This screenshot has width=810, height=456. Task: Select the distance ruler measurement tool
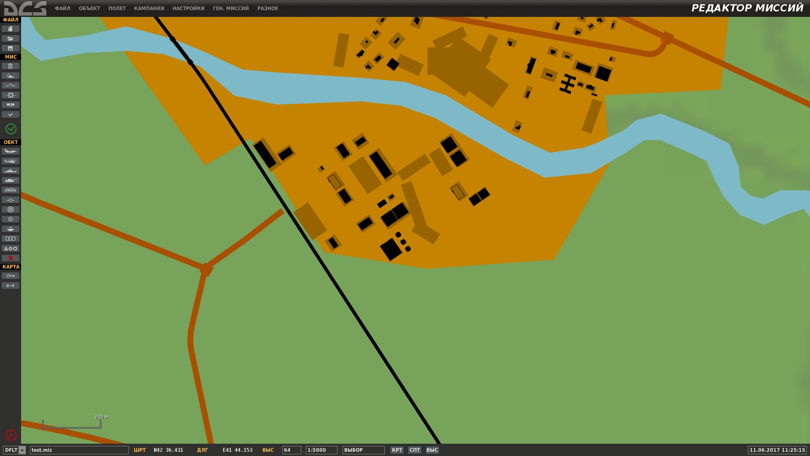(x=11, y=286)
